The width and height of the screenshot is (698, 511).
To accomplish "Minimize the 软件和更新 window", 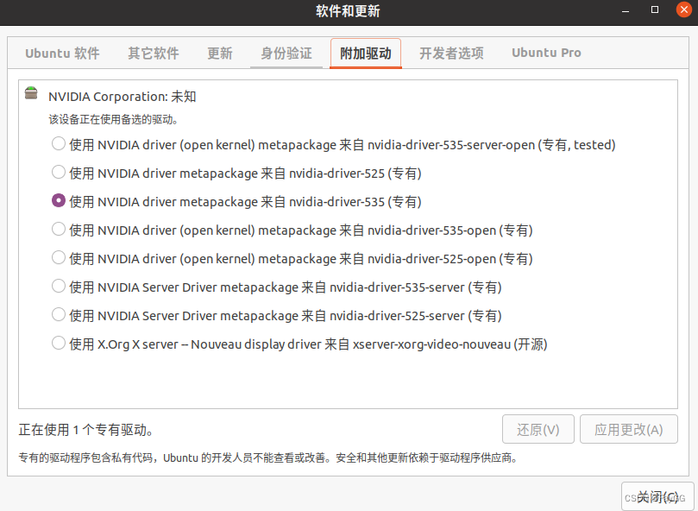I will point(626,10).
